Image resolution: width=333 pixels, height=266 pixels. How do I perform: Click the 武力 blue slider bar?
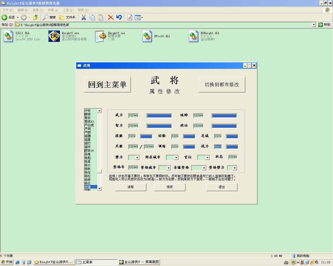[x=159, y=116]
